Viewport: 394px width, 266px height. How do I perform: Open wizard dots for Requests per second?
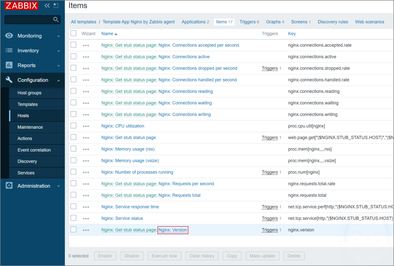86,184
